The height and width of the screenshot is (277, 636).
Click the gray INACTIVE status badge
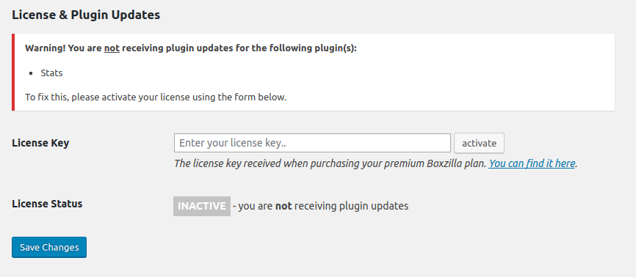coord(201,206)
